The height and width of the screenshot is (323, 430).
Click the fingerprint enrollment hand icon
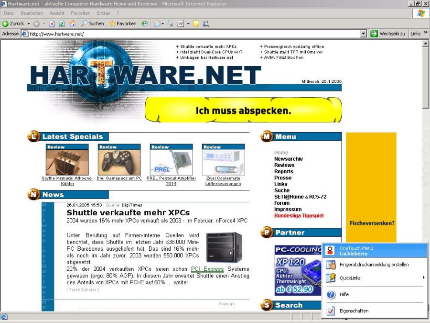point(331,265)
